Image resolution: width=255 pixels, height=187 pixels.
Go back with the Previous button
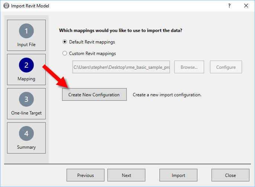click(85, 175)
